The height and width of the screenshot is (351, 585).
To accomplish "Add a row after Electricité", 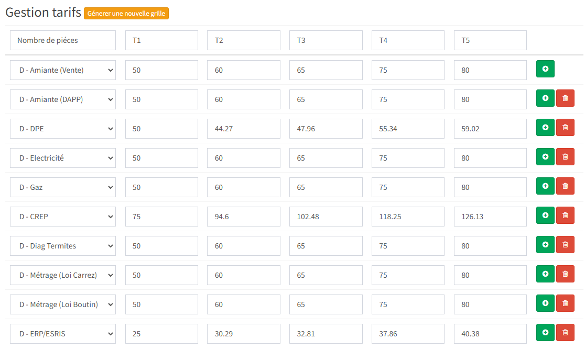I will (x=545, y=157).
